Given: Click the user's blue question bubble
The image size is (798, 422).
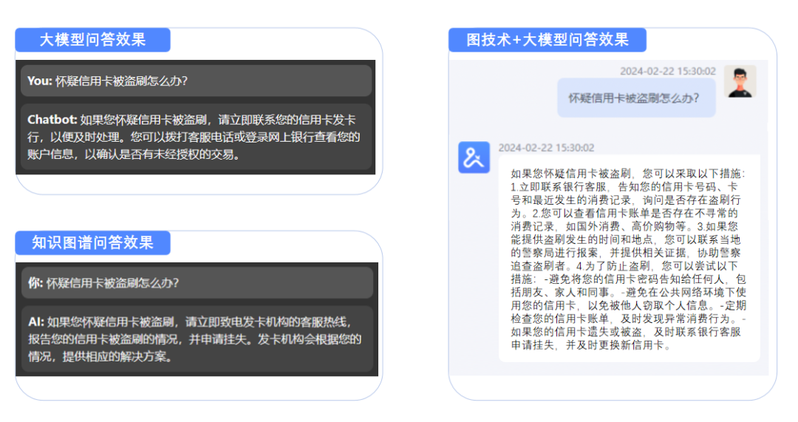Looking at the screenshot, I should pyautogui.click(x=636, y=98).
